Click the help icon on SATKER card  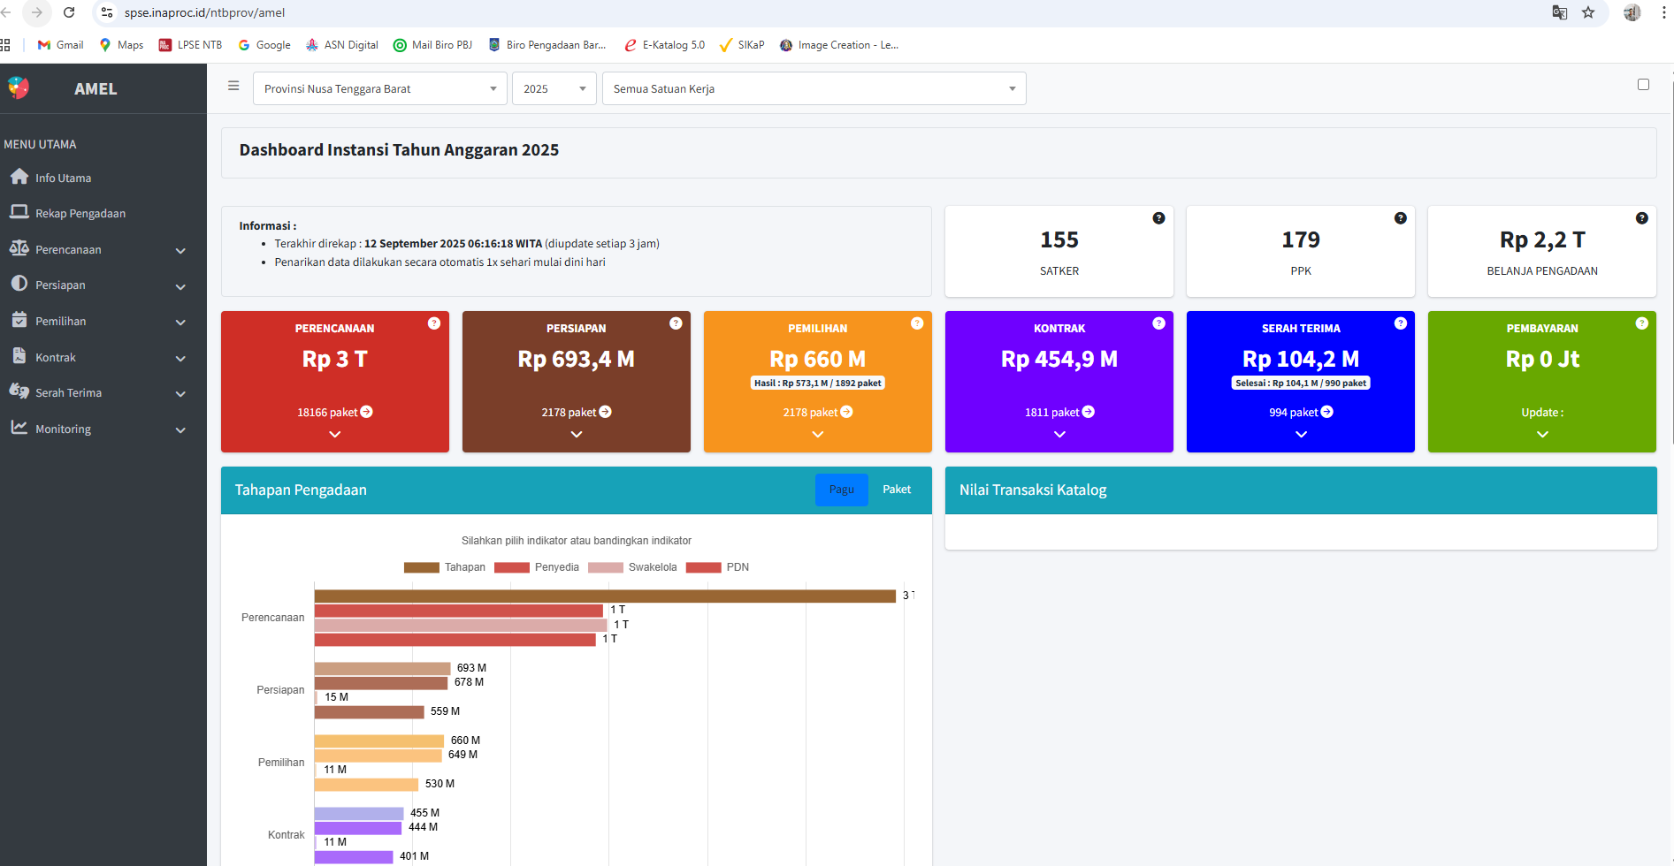[1158, 218]
